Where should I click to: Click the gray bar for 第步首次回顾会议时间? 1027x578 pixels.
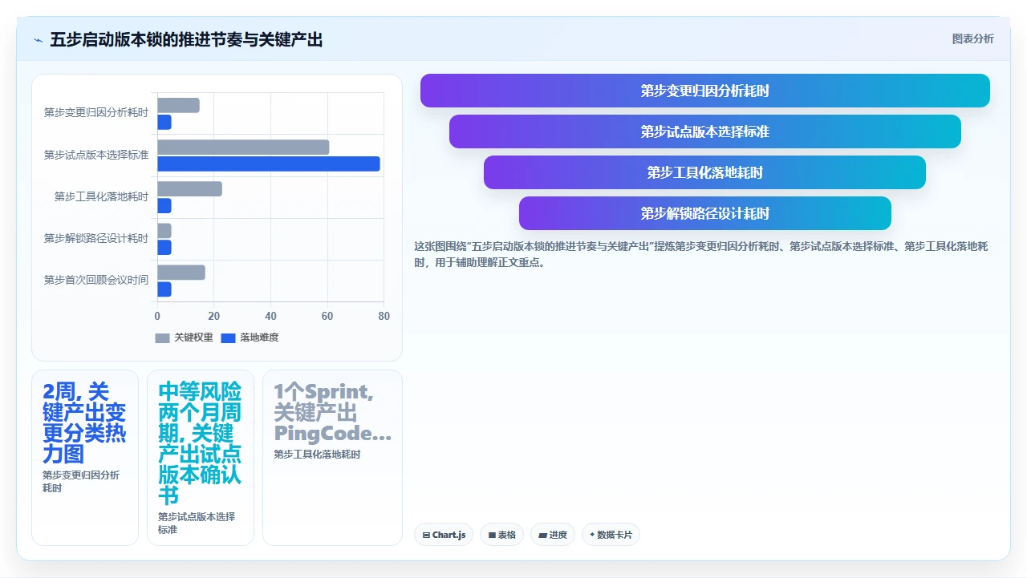tap(181, 273)
